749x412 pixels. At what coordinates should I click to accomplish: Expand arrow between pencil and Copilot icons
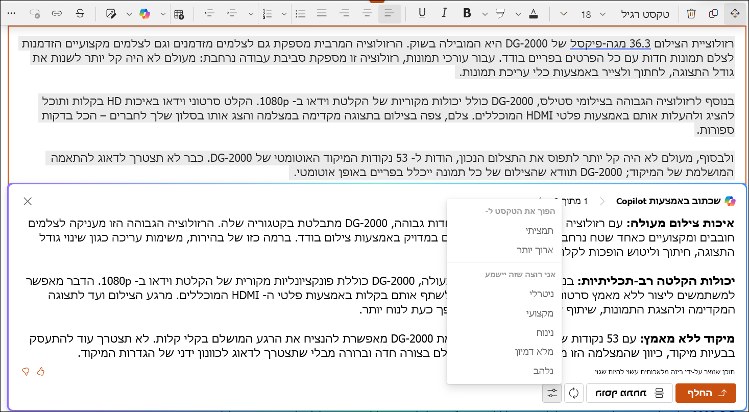pyautogui.click(x=129, y=14)
